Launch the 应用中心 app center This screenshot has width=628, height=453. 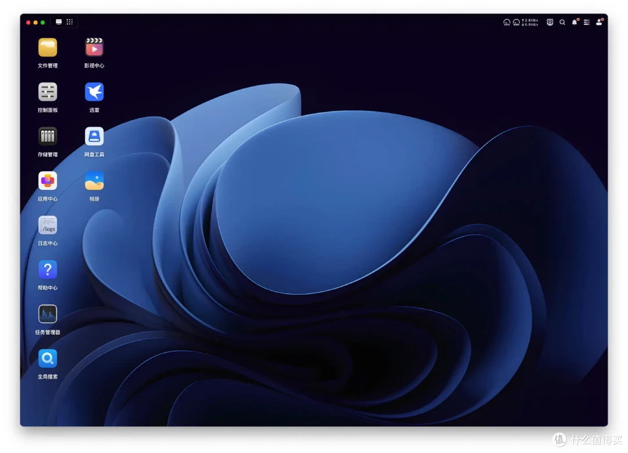click(48, 181)
